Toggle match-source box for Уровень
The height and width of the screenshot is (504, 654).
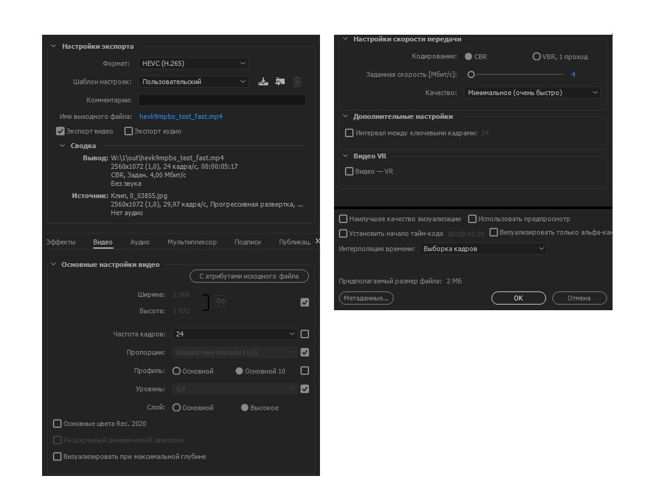click(x=305, y=389)
